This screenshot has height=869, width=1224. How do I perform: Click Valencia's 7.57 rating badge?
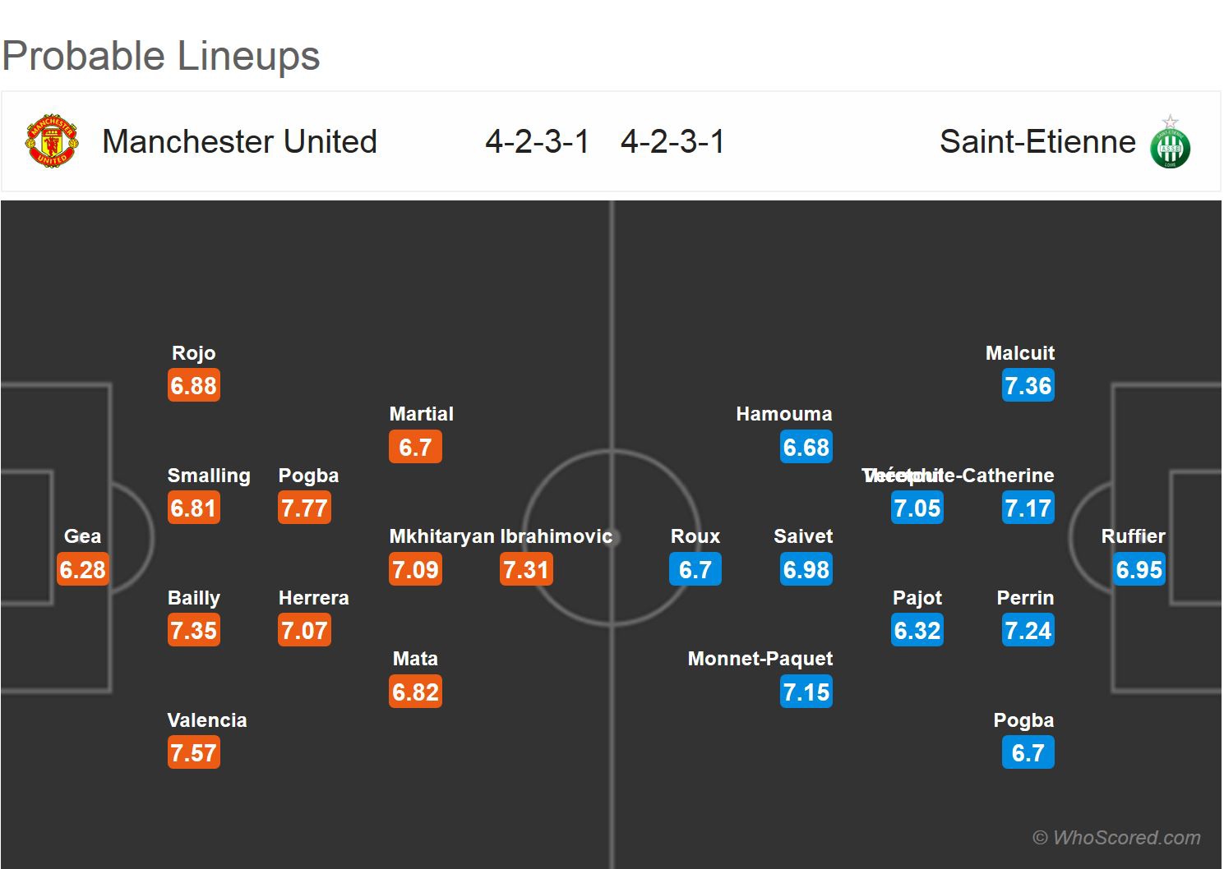point(193,752)
